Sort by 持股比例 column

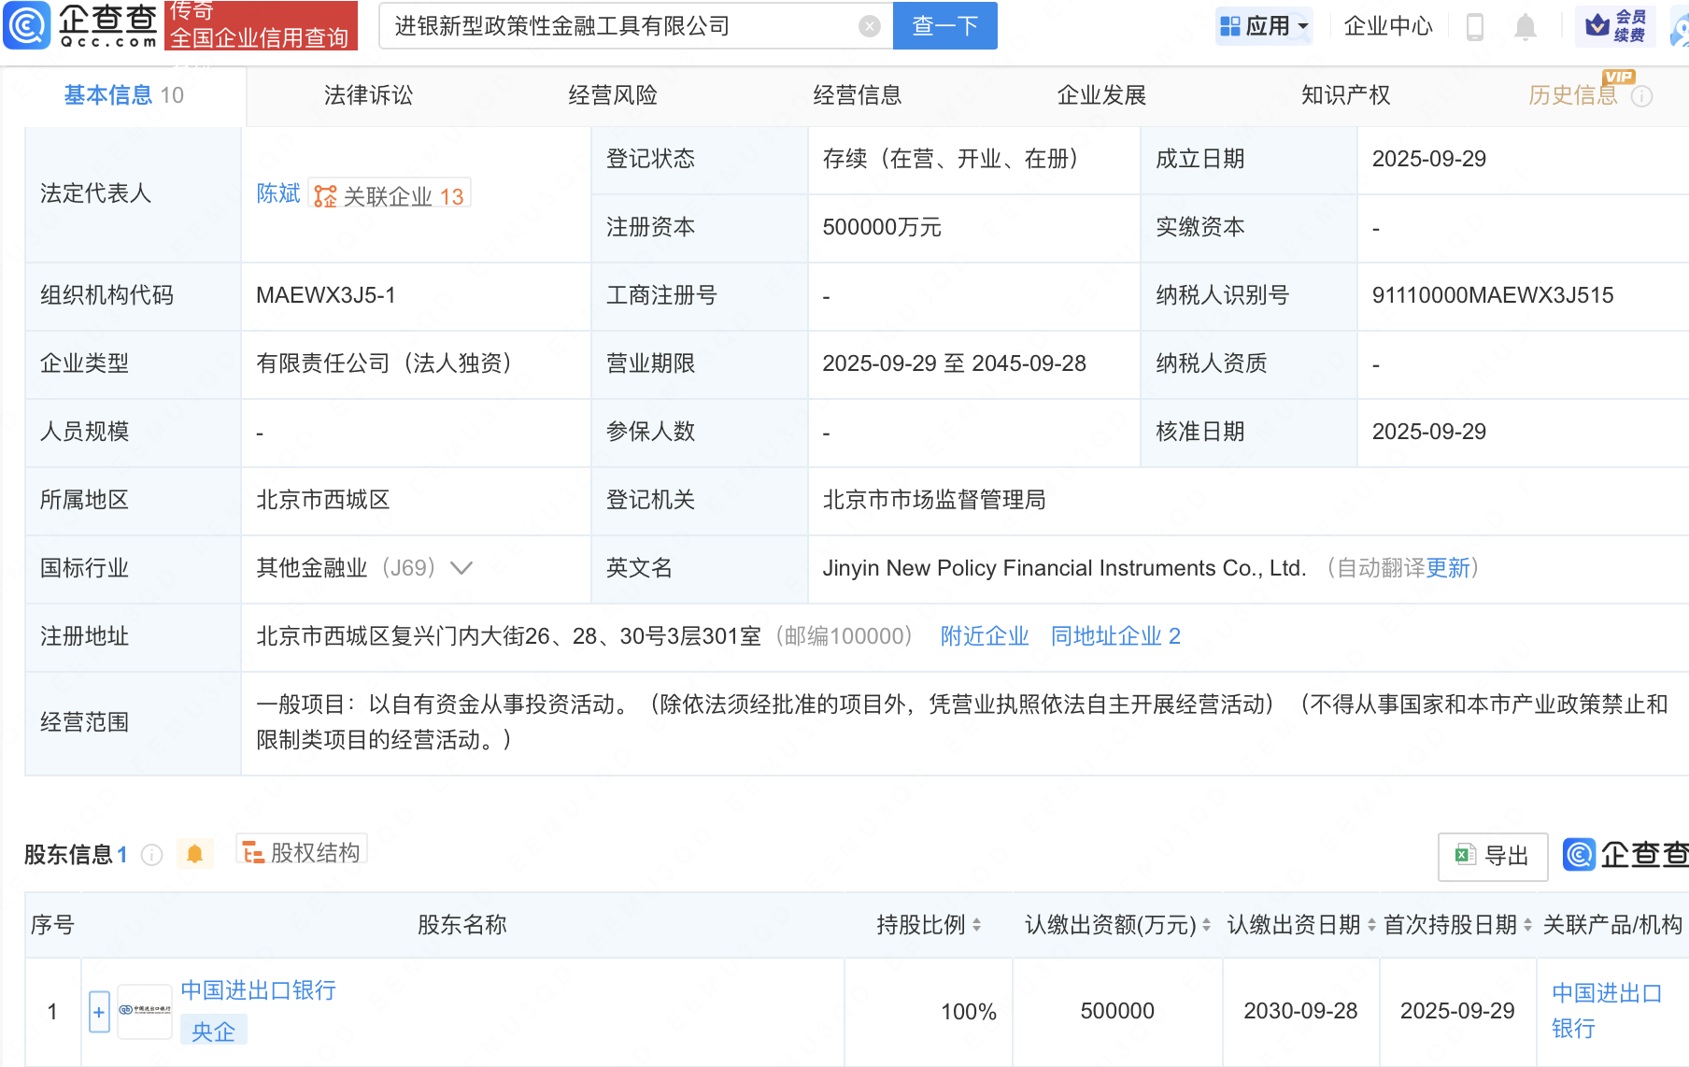point(976,925)
